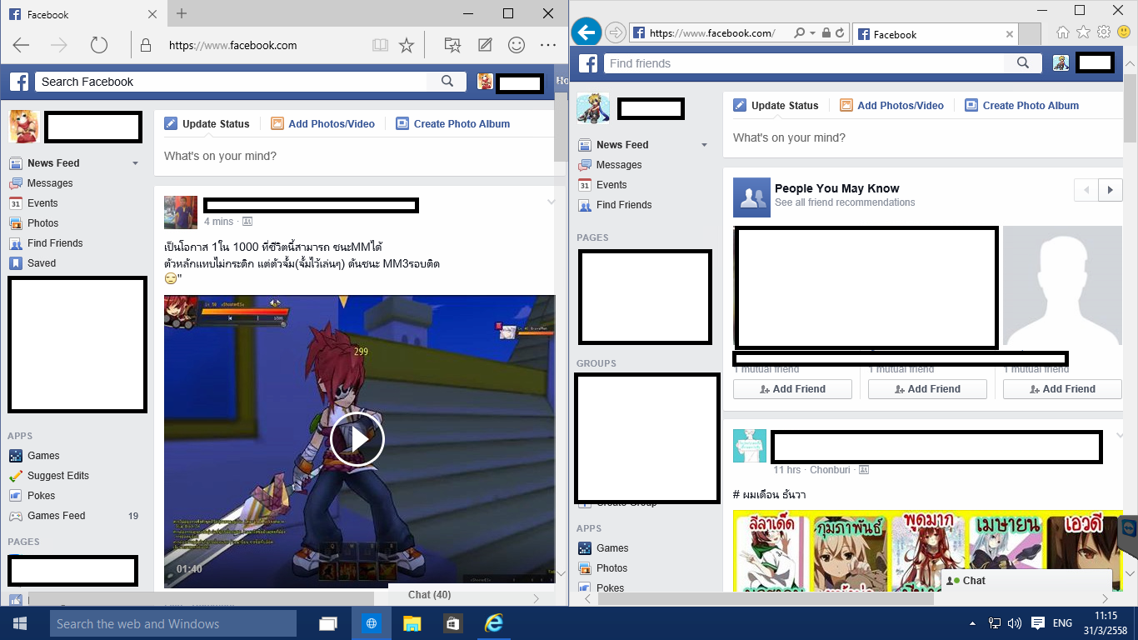Image resolution: width=1138 pixels, height=640 pixels.
Task: Open Edge Hub favorites panel icon
Action: [x=452, y=45]
